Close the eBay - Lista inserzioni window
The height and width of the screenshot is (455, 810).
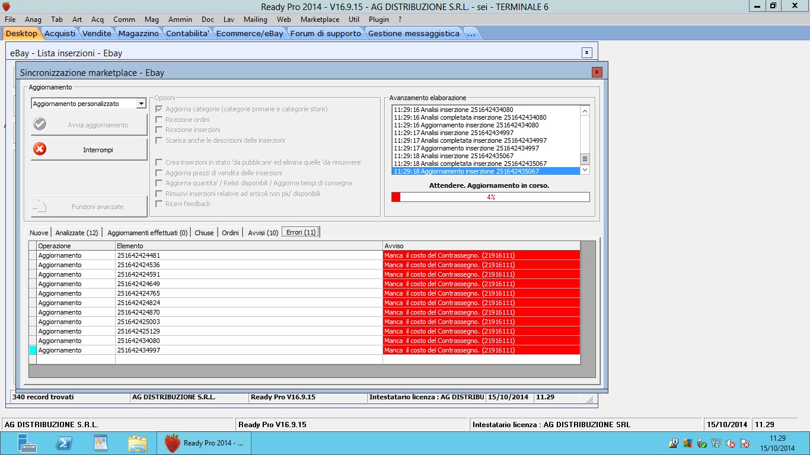coord(586,53)
